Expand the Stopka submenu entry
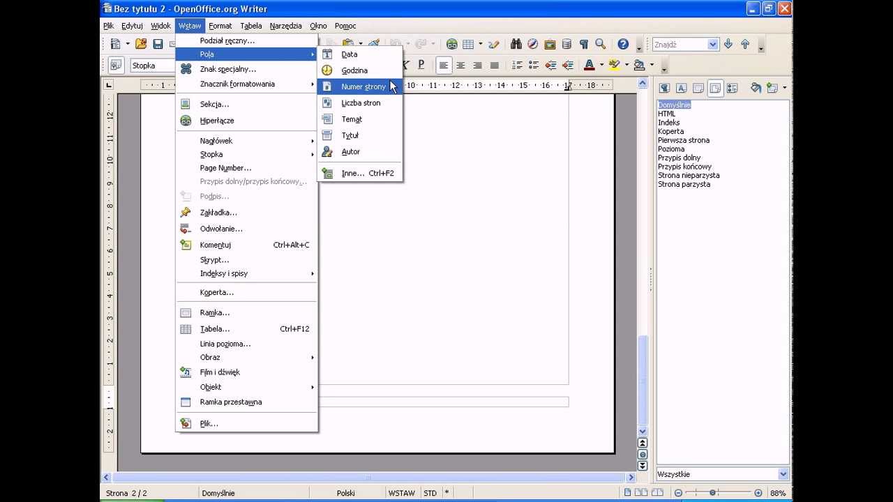 click(247, 154)
